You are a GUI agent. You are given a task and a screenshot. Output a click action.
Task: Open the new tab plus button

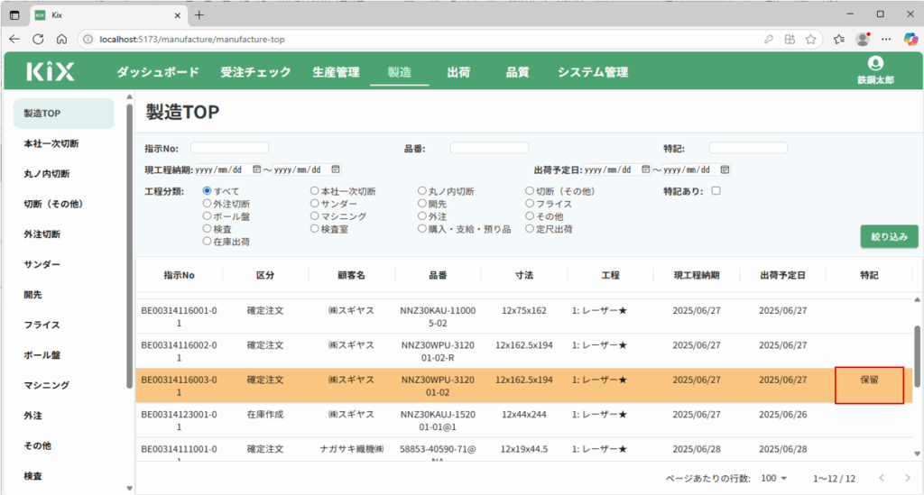(199, 15)
